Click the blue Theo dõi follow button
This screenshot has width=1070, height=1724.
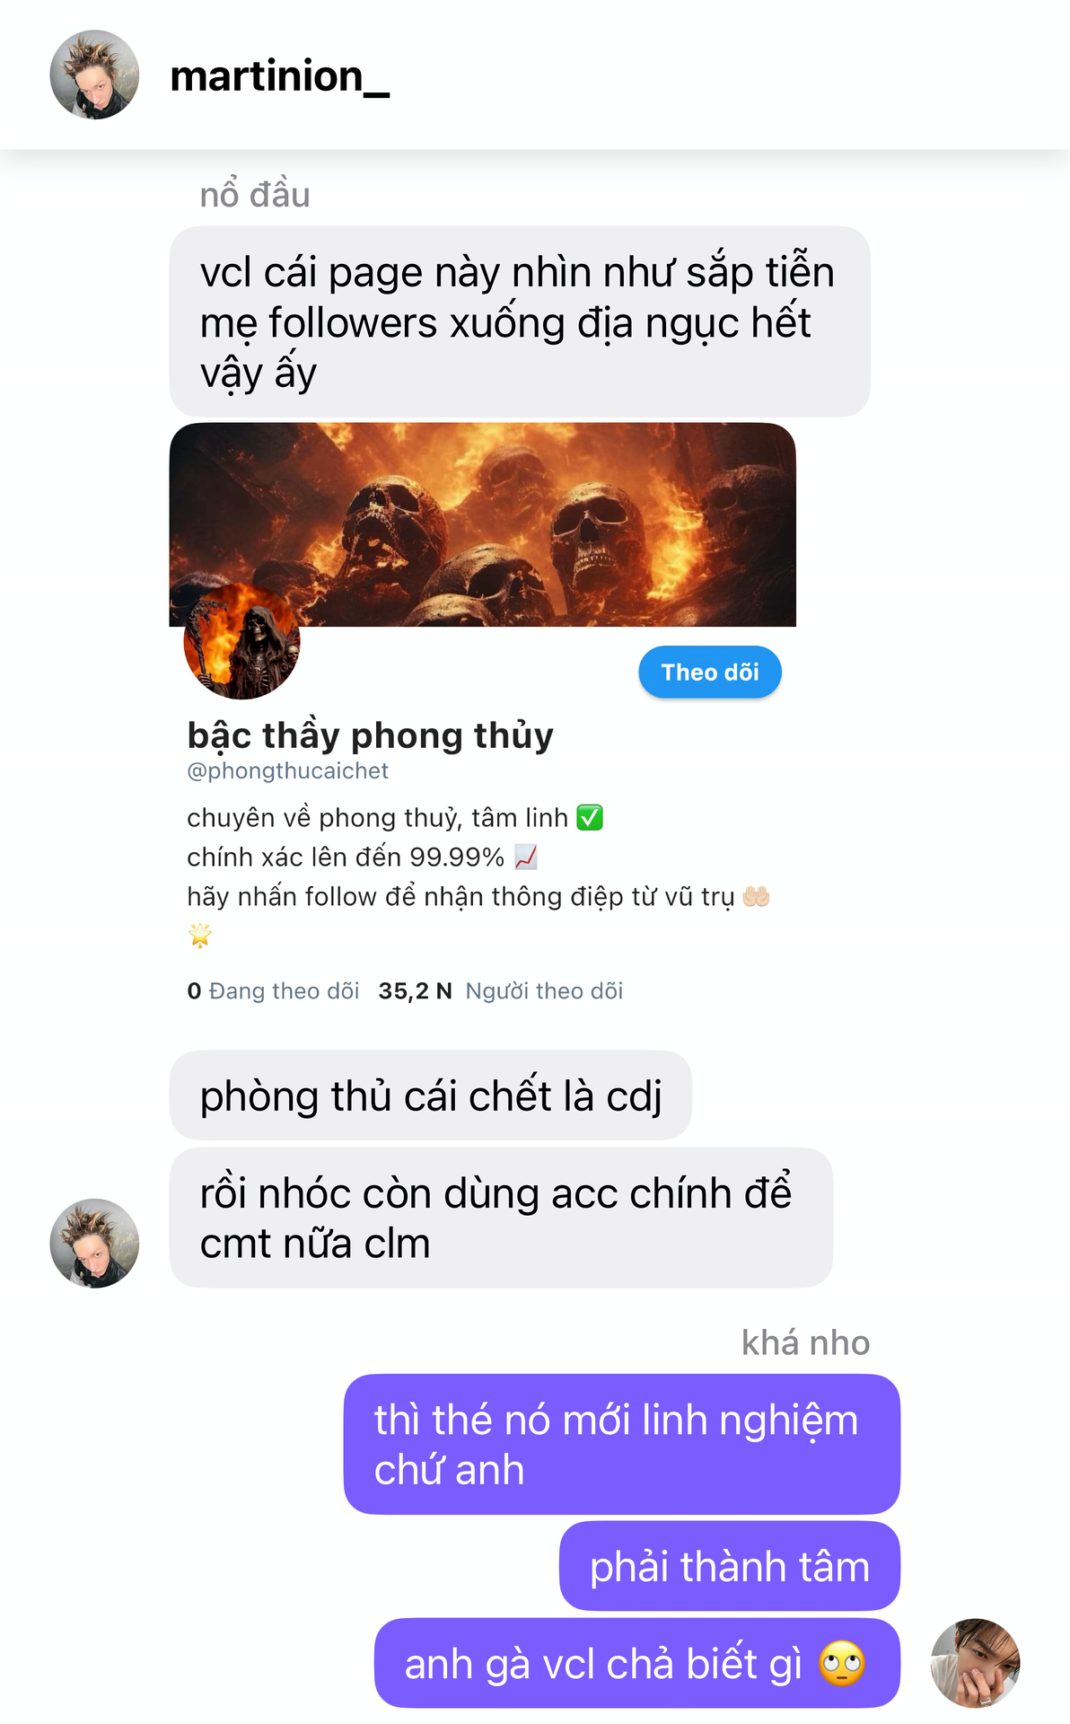(710, 672)
